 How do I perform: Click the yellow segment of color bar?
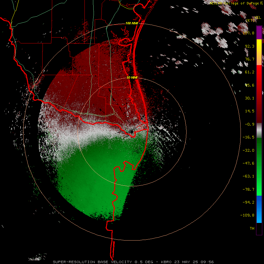(259, 52)
